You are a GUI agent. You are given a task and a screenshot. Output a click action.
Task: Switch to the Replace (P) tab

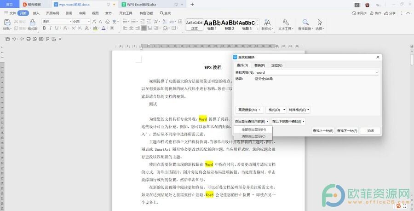(x=259, y=65)
